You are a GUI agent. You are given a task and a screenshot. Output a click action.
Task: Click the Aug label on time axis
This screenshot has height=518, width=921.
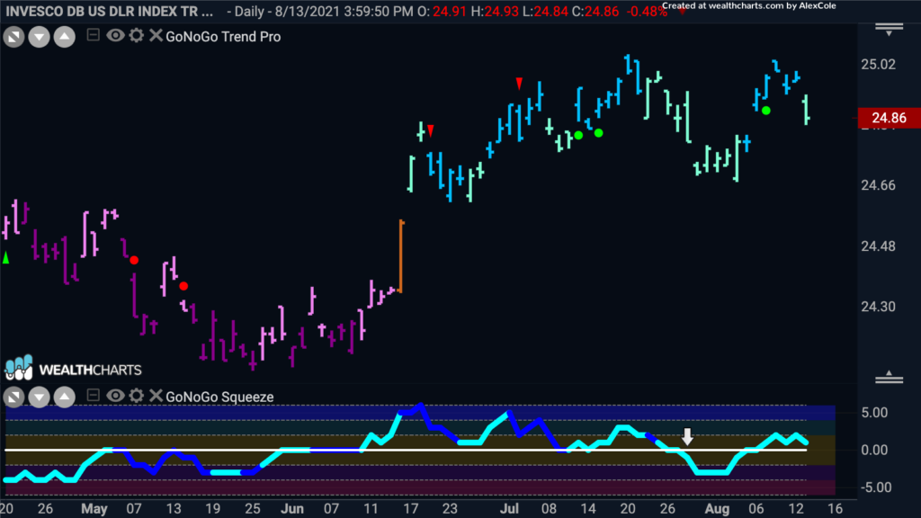click(x=717, y=509)
